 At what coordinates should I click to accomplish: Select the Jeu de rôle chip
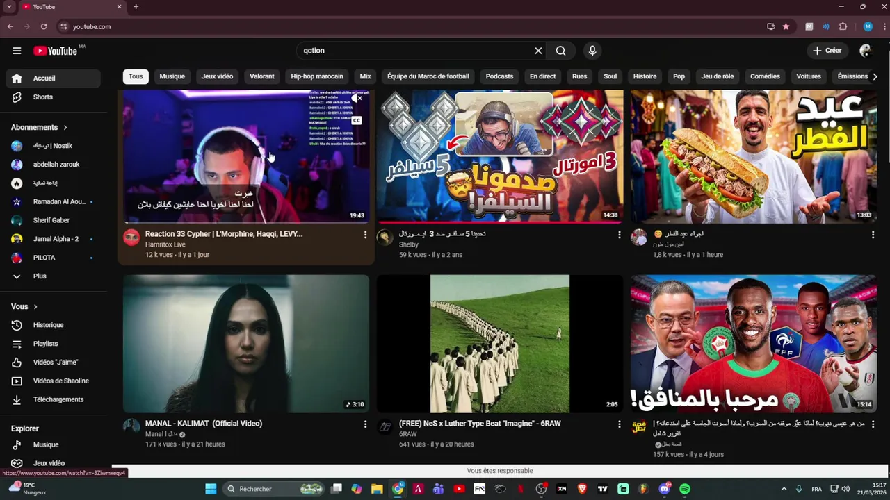718,76
